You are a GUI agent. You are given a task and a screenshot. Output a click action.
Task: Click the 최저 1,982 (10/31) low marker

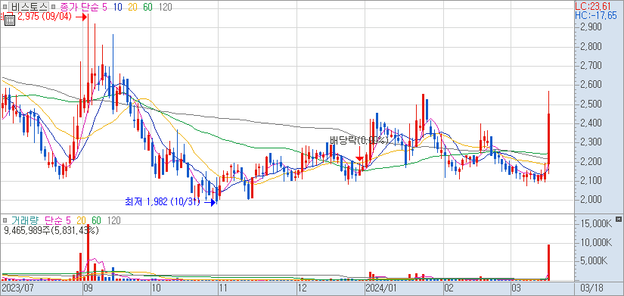coord(163,202)
